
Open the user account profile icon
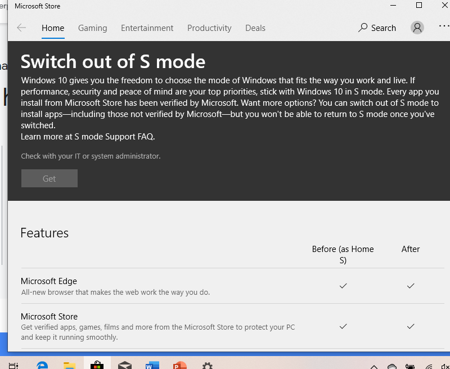(417, 28)
